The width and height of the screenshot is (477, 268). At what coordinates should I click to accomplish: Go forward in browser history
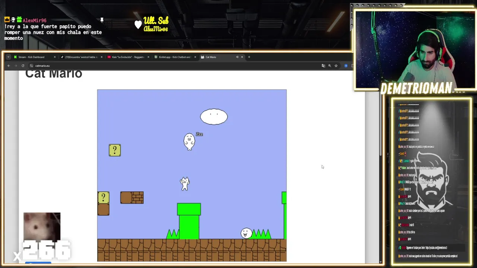coord(16,66)
